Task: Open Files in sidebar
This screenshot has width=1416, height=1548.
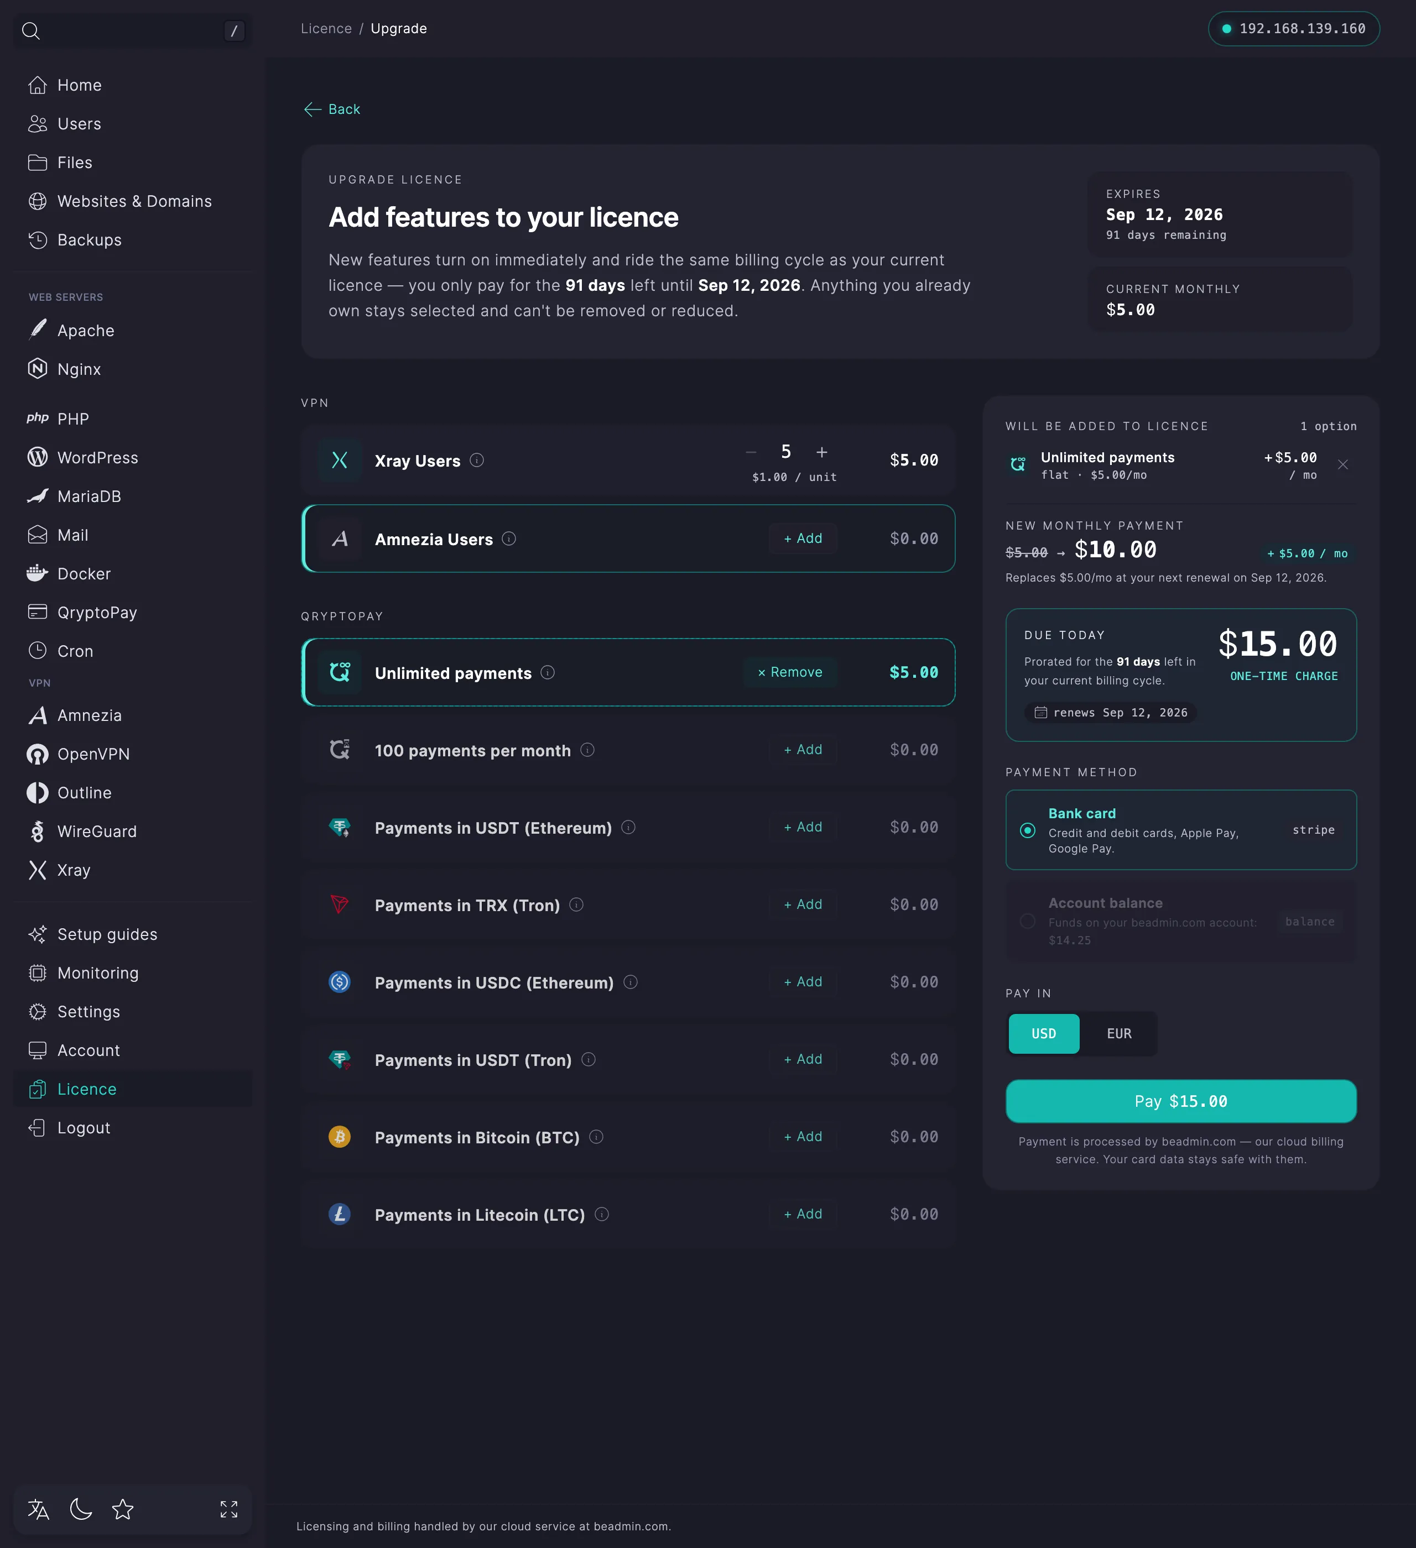Action: [x=133, y=163]
